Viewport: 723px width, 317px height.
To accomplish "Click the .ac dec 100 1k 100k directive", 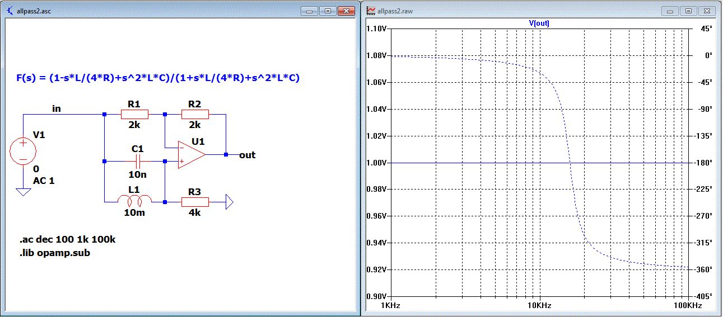I will pyautogui.click(x=68, y=240).
